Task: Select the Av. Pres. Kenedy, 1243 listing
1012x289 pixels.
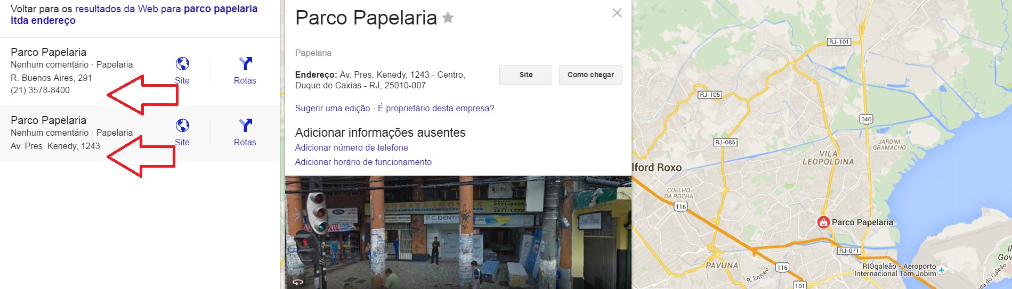Action: (55, 146)
